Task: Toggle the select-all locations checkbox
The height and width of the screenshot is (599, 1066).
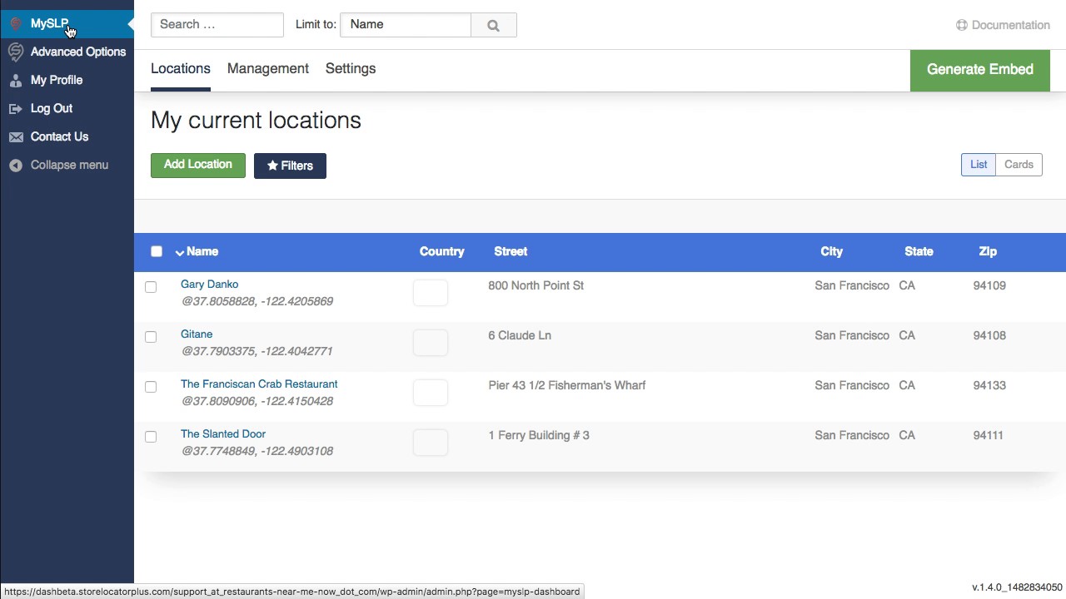Action: pos(157,251)
